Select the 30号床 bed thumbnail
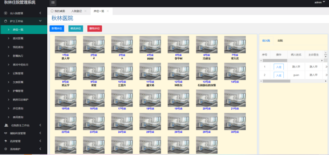Screen dimensions: 329x155 point(235,122)
